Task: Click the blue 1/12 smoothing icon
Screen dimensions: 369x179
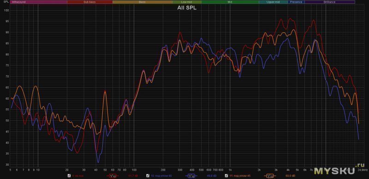Action: (191, 176)
